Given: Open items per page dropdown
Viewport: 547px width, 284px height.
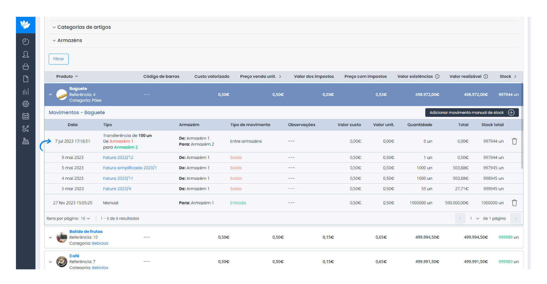Looking at the screenshot, I should click(85, 218).
